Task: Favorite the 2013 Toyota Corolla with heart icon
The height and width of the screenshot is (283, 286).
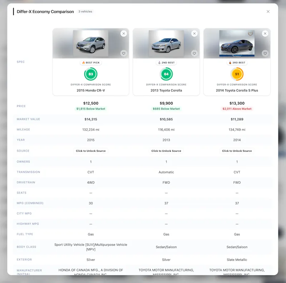Action: click(194, 53)
